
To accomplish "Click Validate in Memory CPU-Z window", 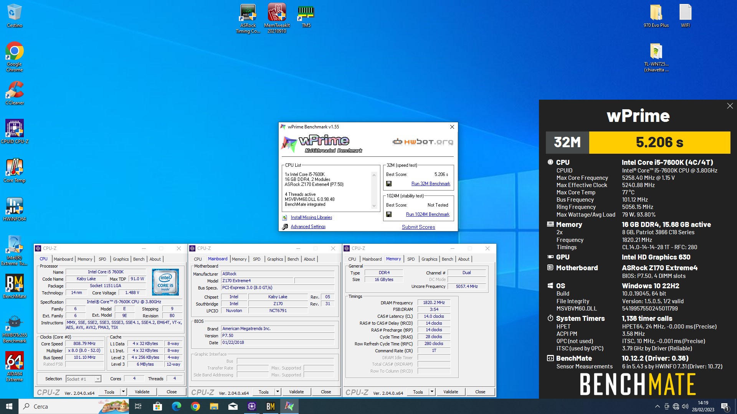I will [451, 392].
